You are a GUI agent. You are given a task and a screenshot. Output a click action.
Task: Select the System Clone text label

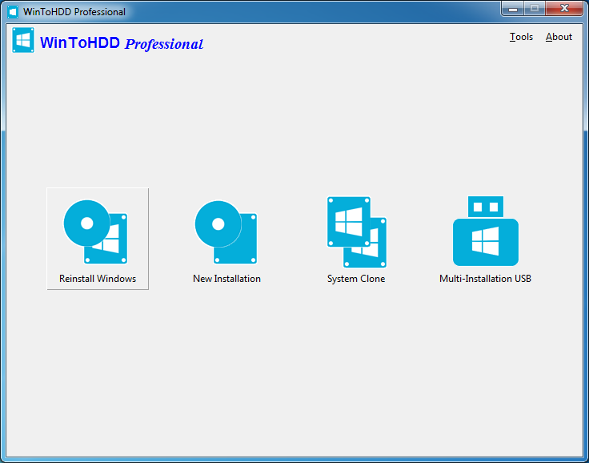tap(356, 279)
